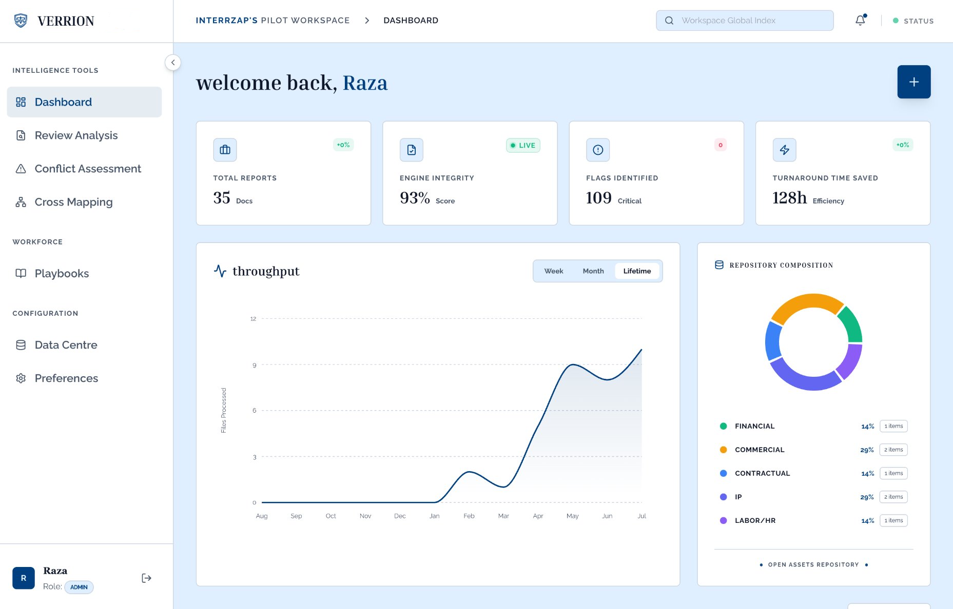Image resolution: width=953 pixels, height=609 pixels.
Task: Click the blue plus button
Action: pos(913,82)
